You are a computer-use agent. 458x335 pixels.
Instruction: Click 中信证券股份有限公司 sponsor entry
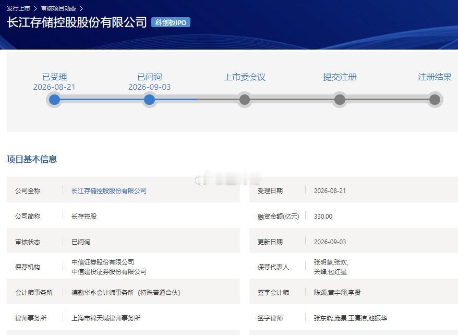(x=103, y=262)
